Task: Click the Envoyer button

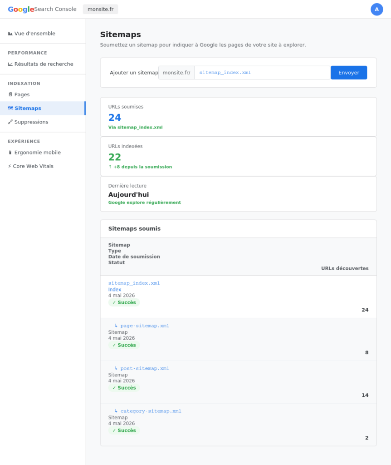Action: (x=349, y=73)
